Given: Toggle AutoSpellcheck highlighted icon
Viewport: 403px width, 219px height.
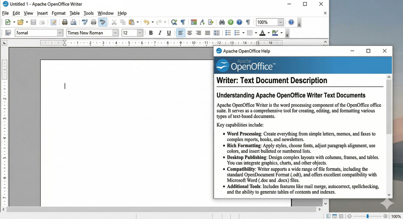Looking at the screenshot, I should [102, 22].
